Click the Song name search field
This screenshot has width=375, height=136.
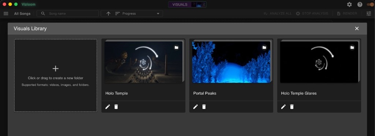pyautogui.click(x=68, y=14)
